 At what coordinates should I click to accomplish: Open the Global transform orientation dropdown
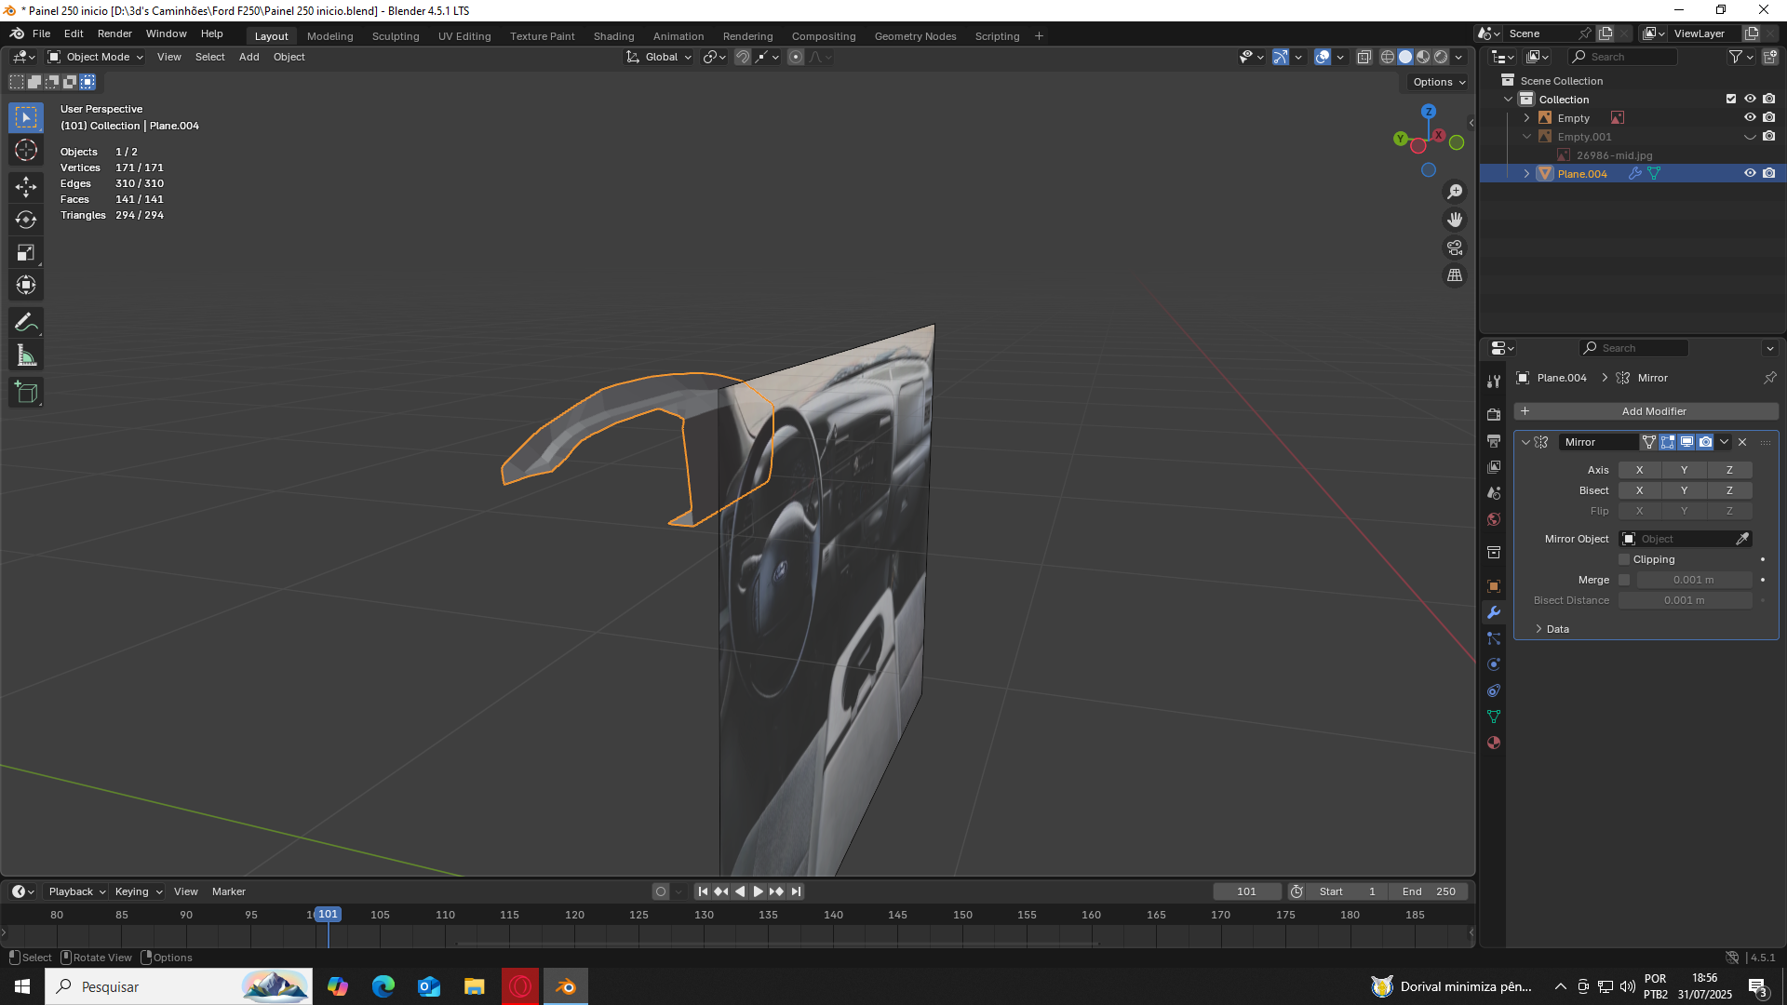660,57
